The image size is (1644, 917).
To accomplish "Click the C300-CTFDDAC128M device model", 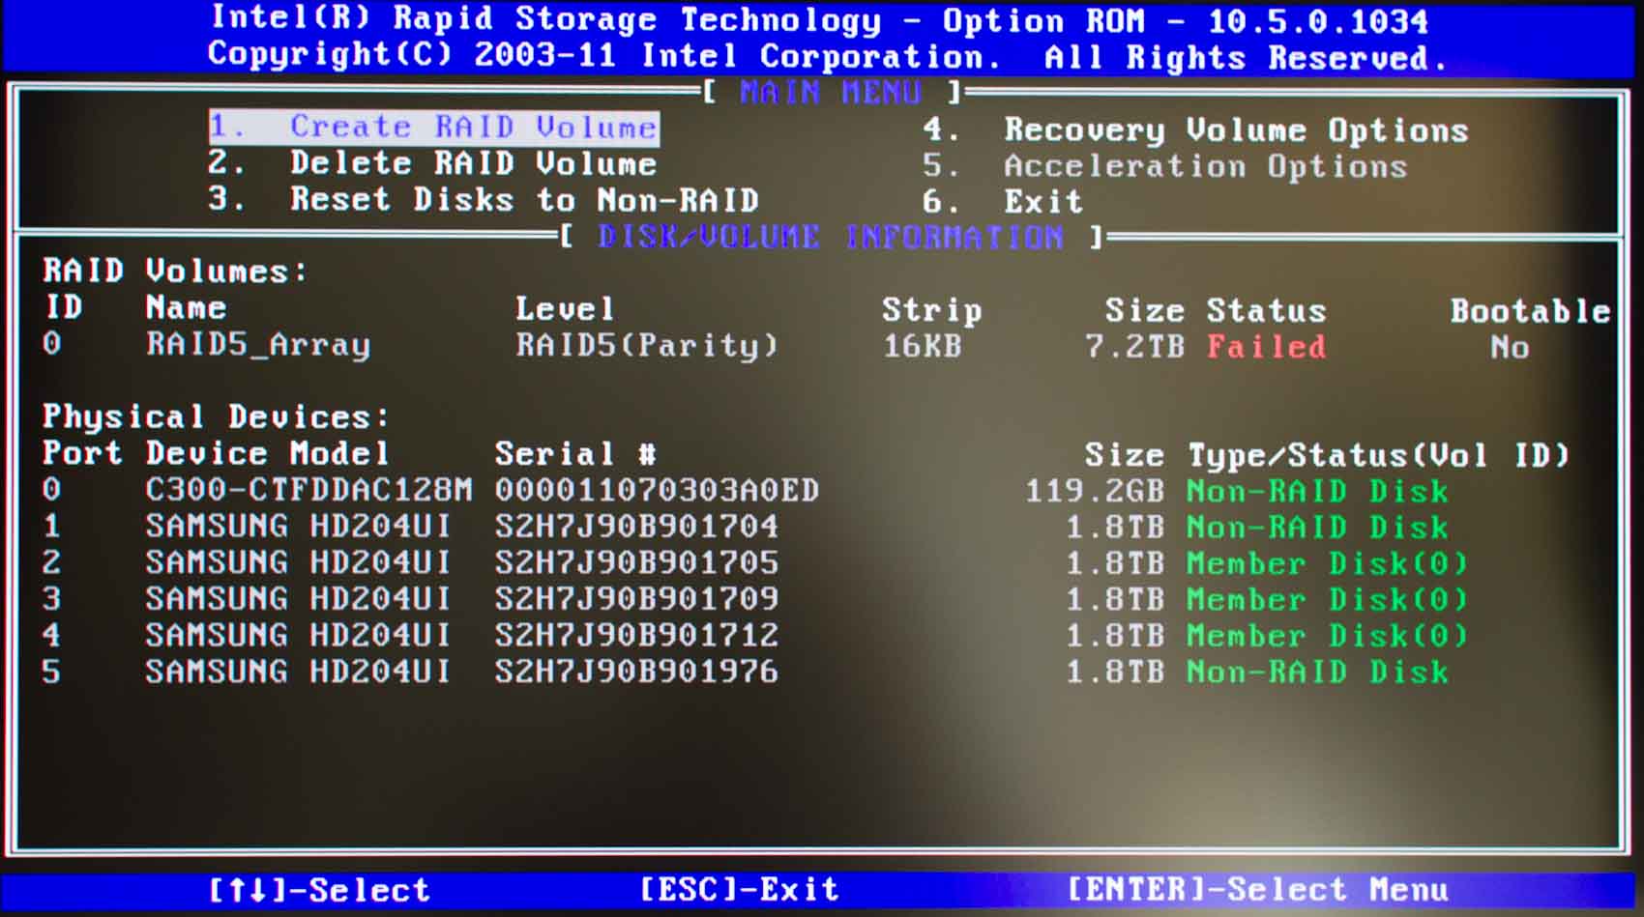I will [309, 490].
